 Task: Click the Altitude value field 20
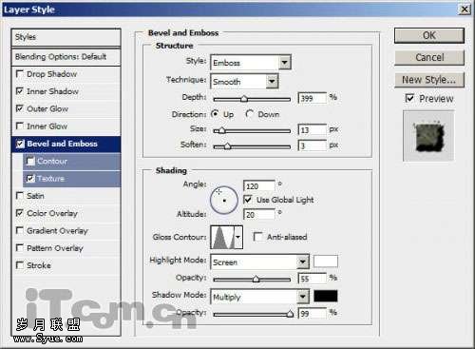tap(259, 215)
